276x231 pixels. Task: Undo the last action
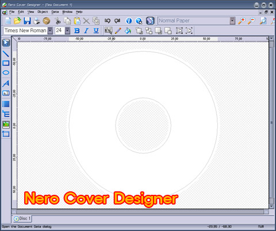click(108, 21)
